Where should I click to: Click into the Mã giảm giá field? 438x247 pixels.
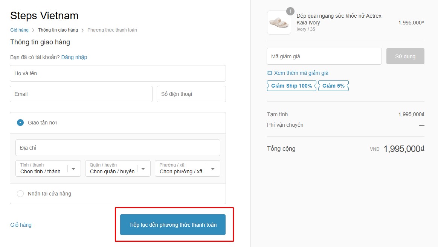click(x=324, y=56)
